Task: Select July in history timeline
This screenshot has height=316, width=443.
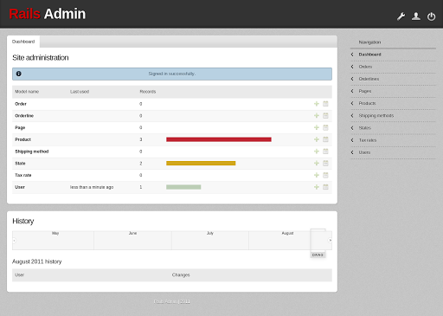Action: [210, 233]
